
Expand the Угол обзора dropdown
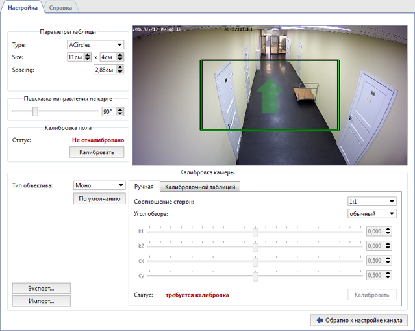tap(371, 213)
